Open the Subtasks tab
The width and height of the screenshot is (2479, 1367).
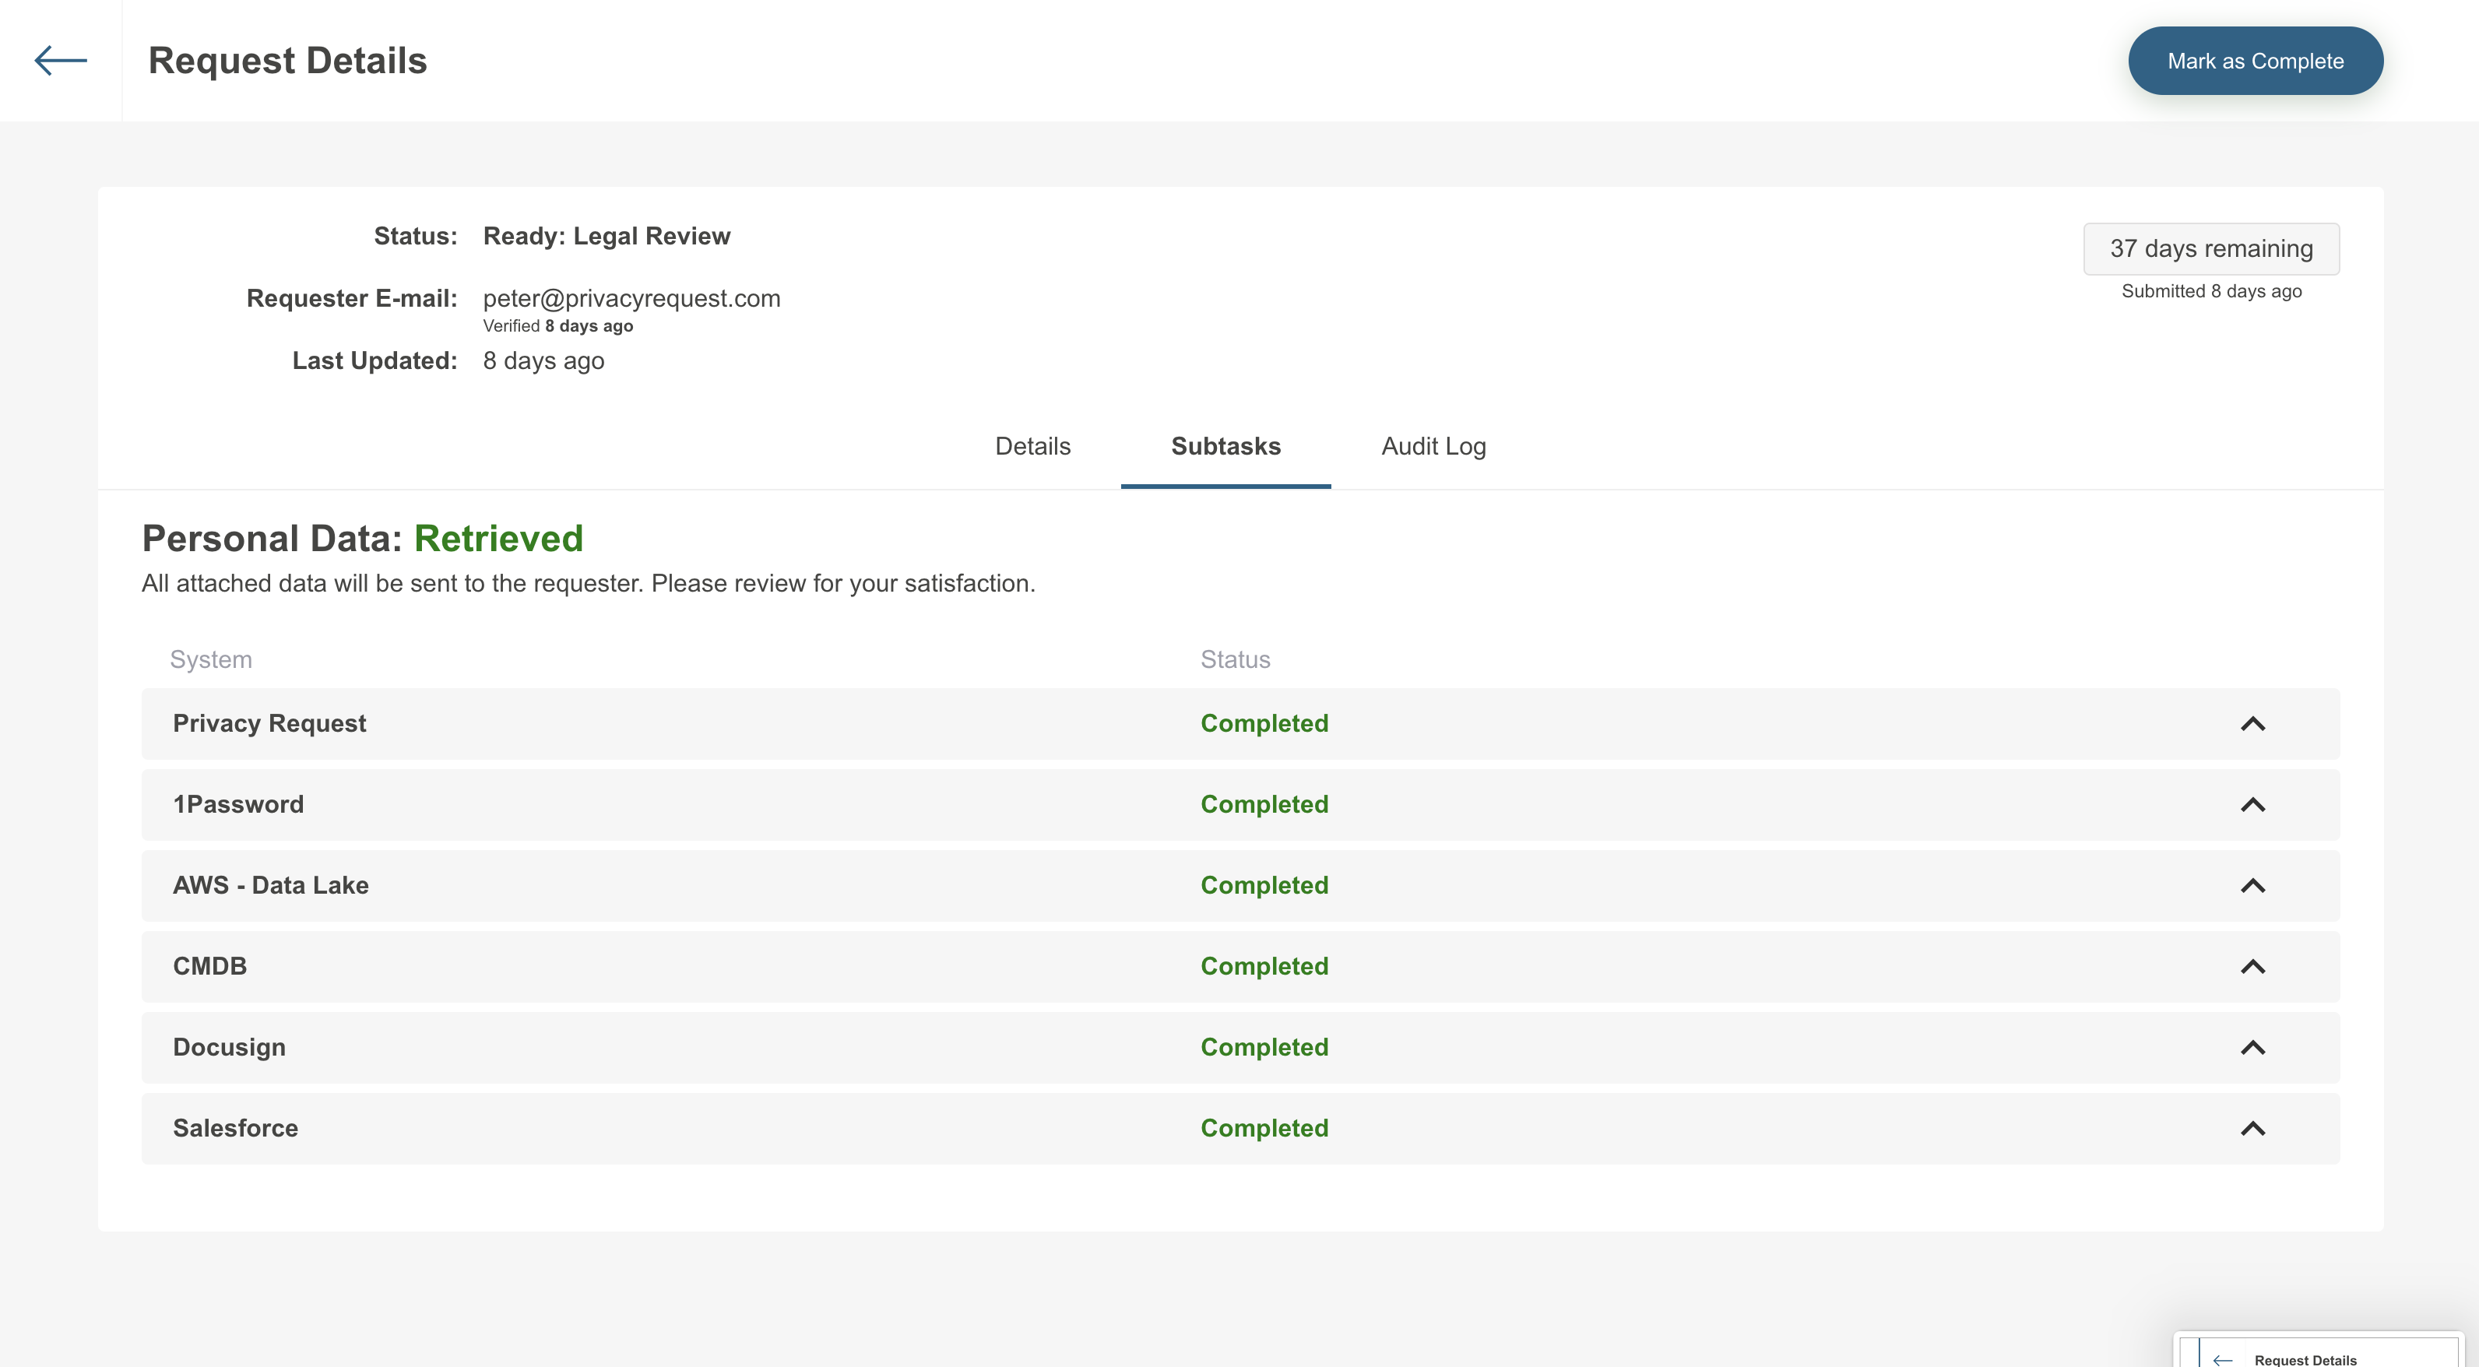coord(1225,446)
